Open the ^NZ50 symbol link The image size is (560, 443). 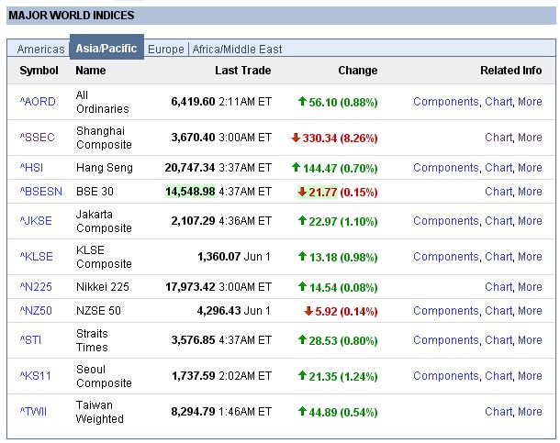36,311
